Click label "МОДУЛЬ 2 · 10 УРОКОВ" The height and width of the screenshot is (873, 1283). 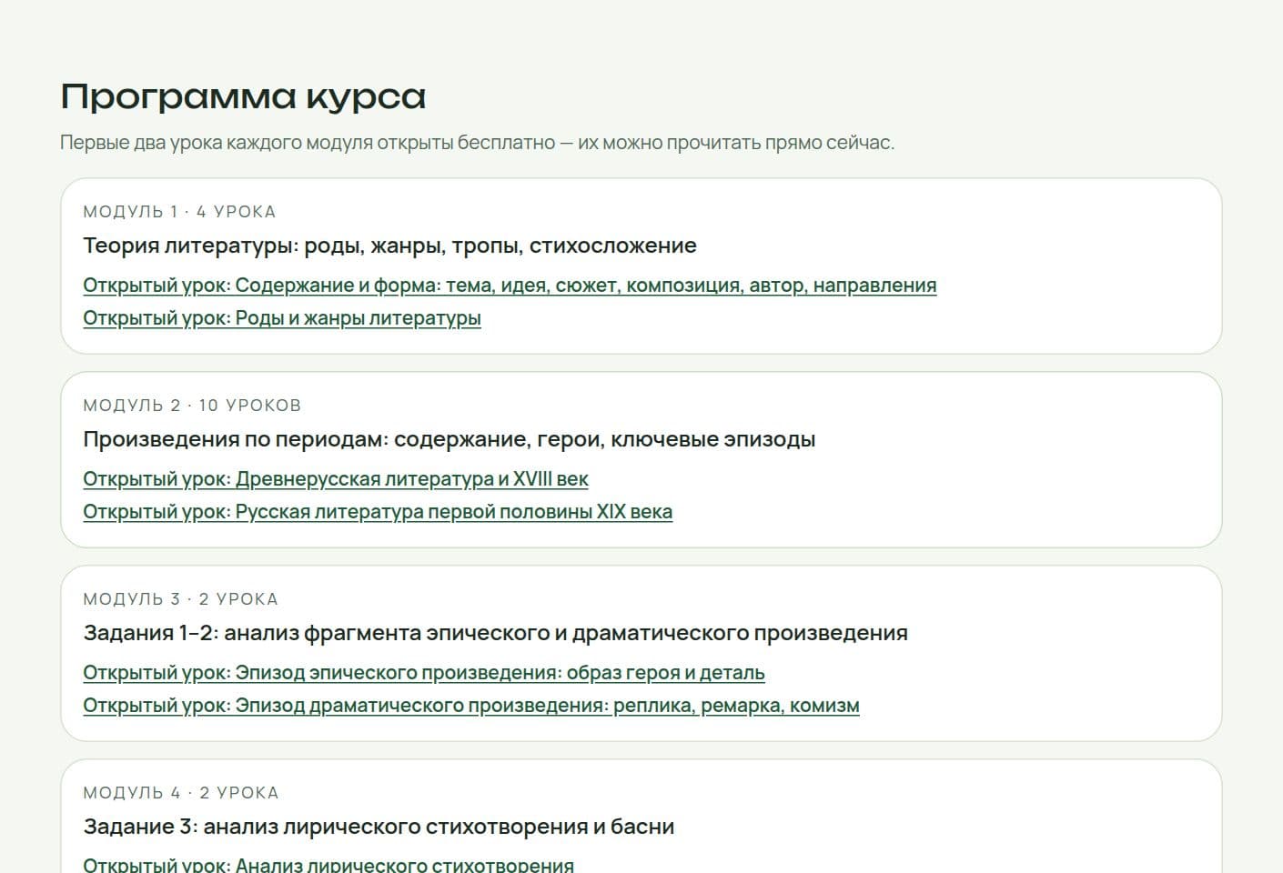[192, 406]
